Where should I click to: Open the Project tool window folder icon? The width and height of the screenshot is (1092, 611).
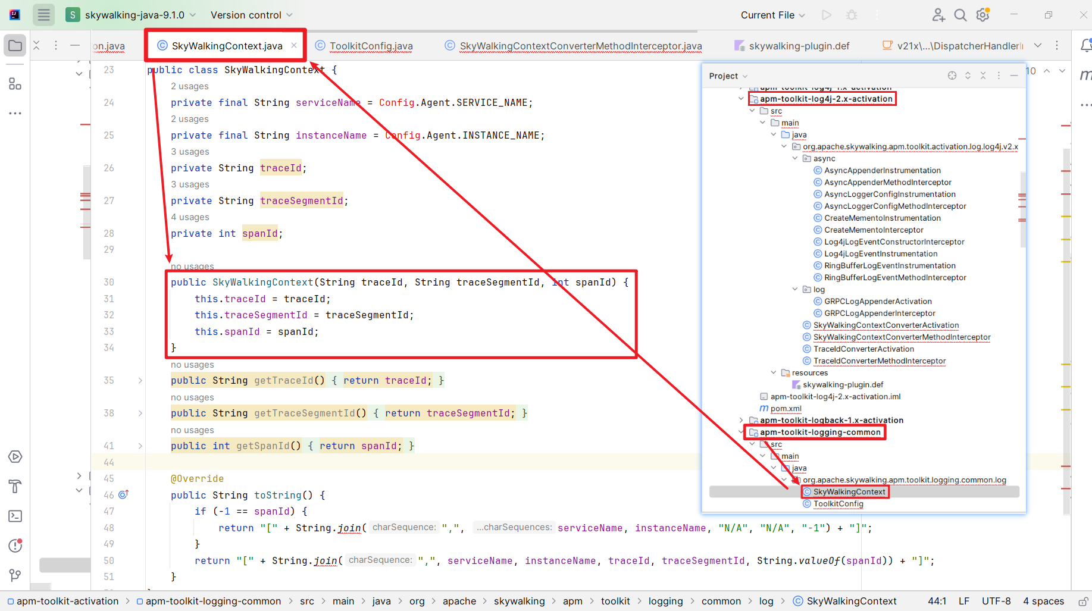coord(15,46)
